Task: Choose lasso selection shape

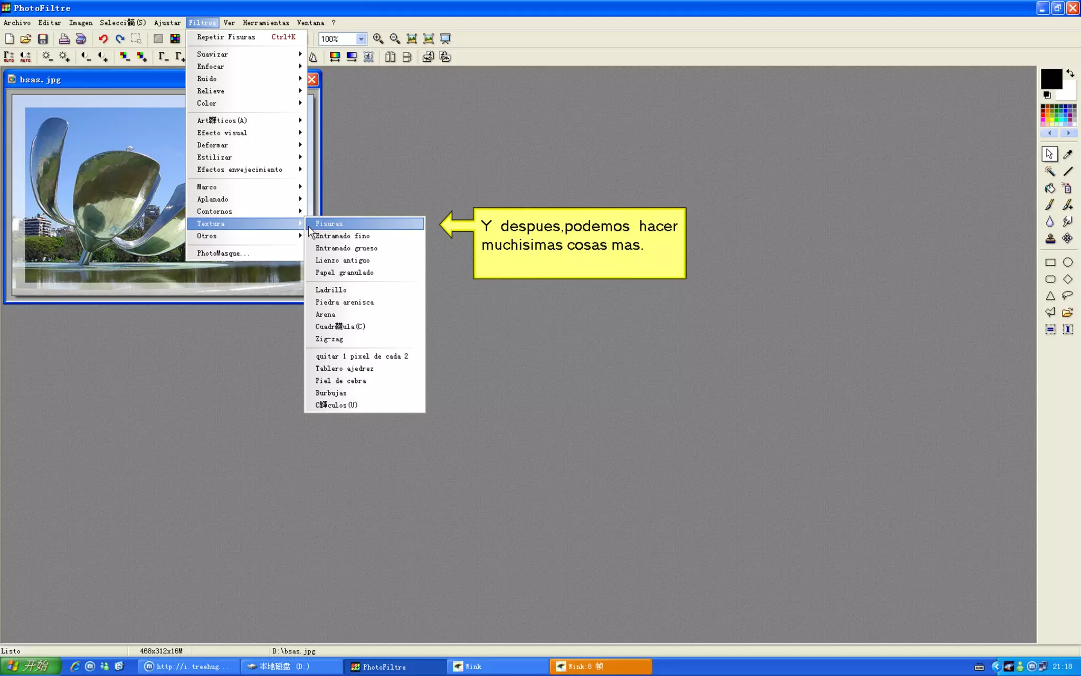Action: [x=1068, y=296]
